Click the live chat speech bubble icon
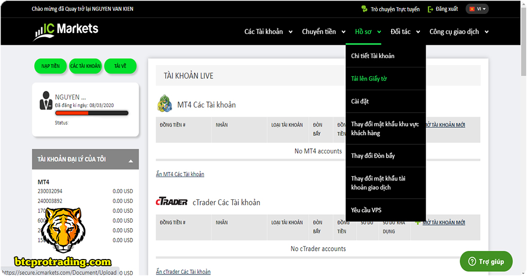This screenshot has width=527, height=276. pyautogui.click(x=364, y=9)
